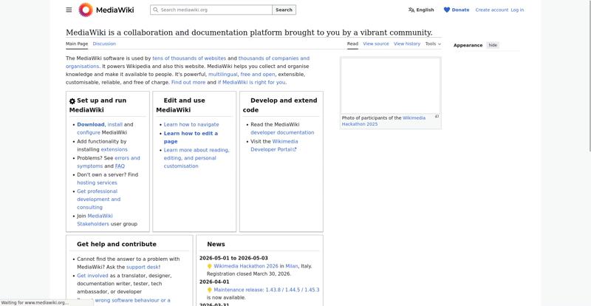Screen dimensions: 591x306
Task: Click the external link icon after Developer Portal
Action: 295,149
